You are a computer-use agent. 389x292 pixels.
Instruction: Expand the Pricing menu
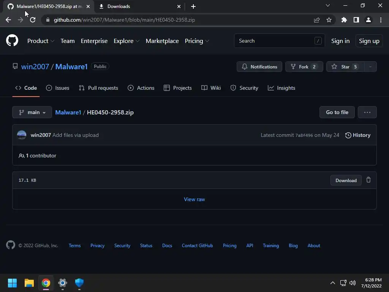pos(197,41)
